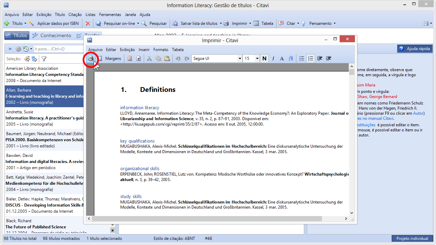This screenshot has height=245, width=436.
Task: Click the second Seleção list icon
Action: [x=34, y=59]
